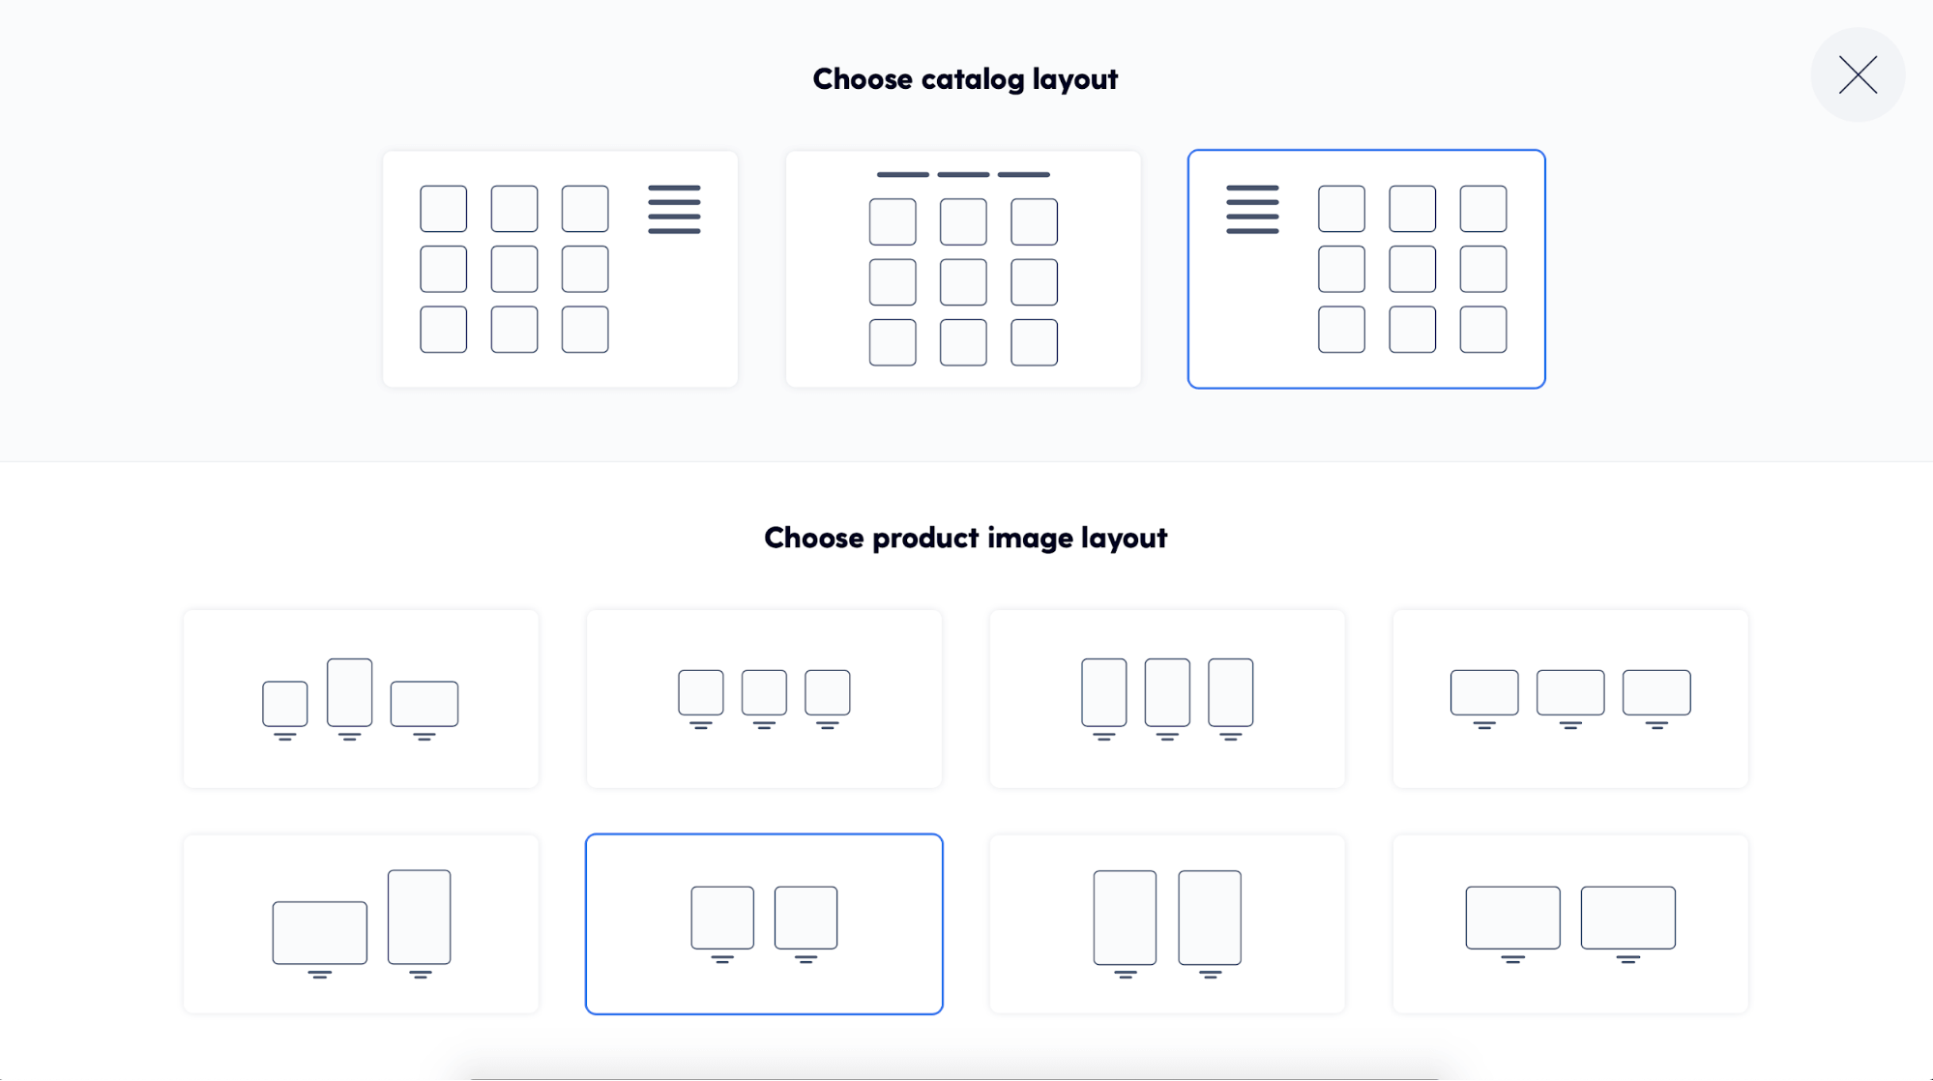Viewport: 1933px width, 1081px height.
Task: Click the 'Choose catalog layout' heading
Action: [x=965, y=79]
